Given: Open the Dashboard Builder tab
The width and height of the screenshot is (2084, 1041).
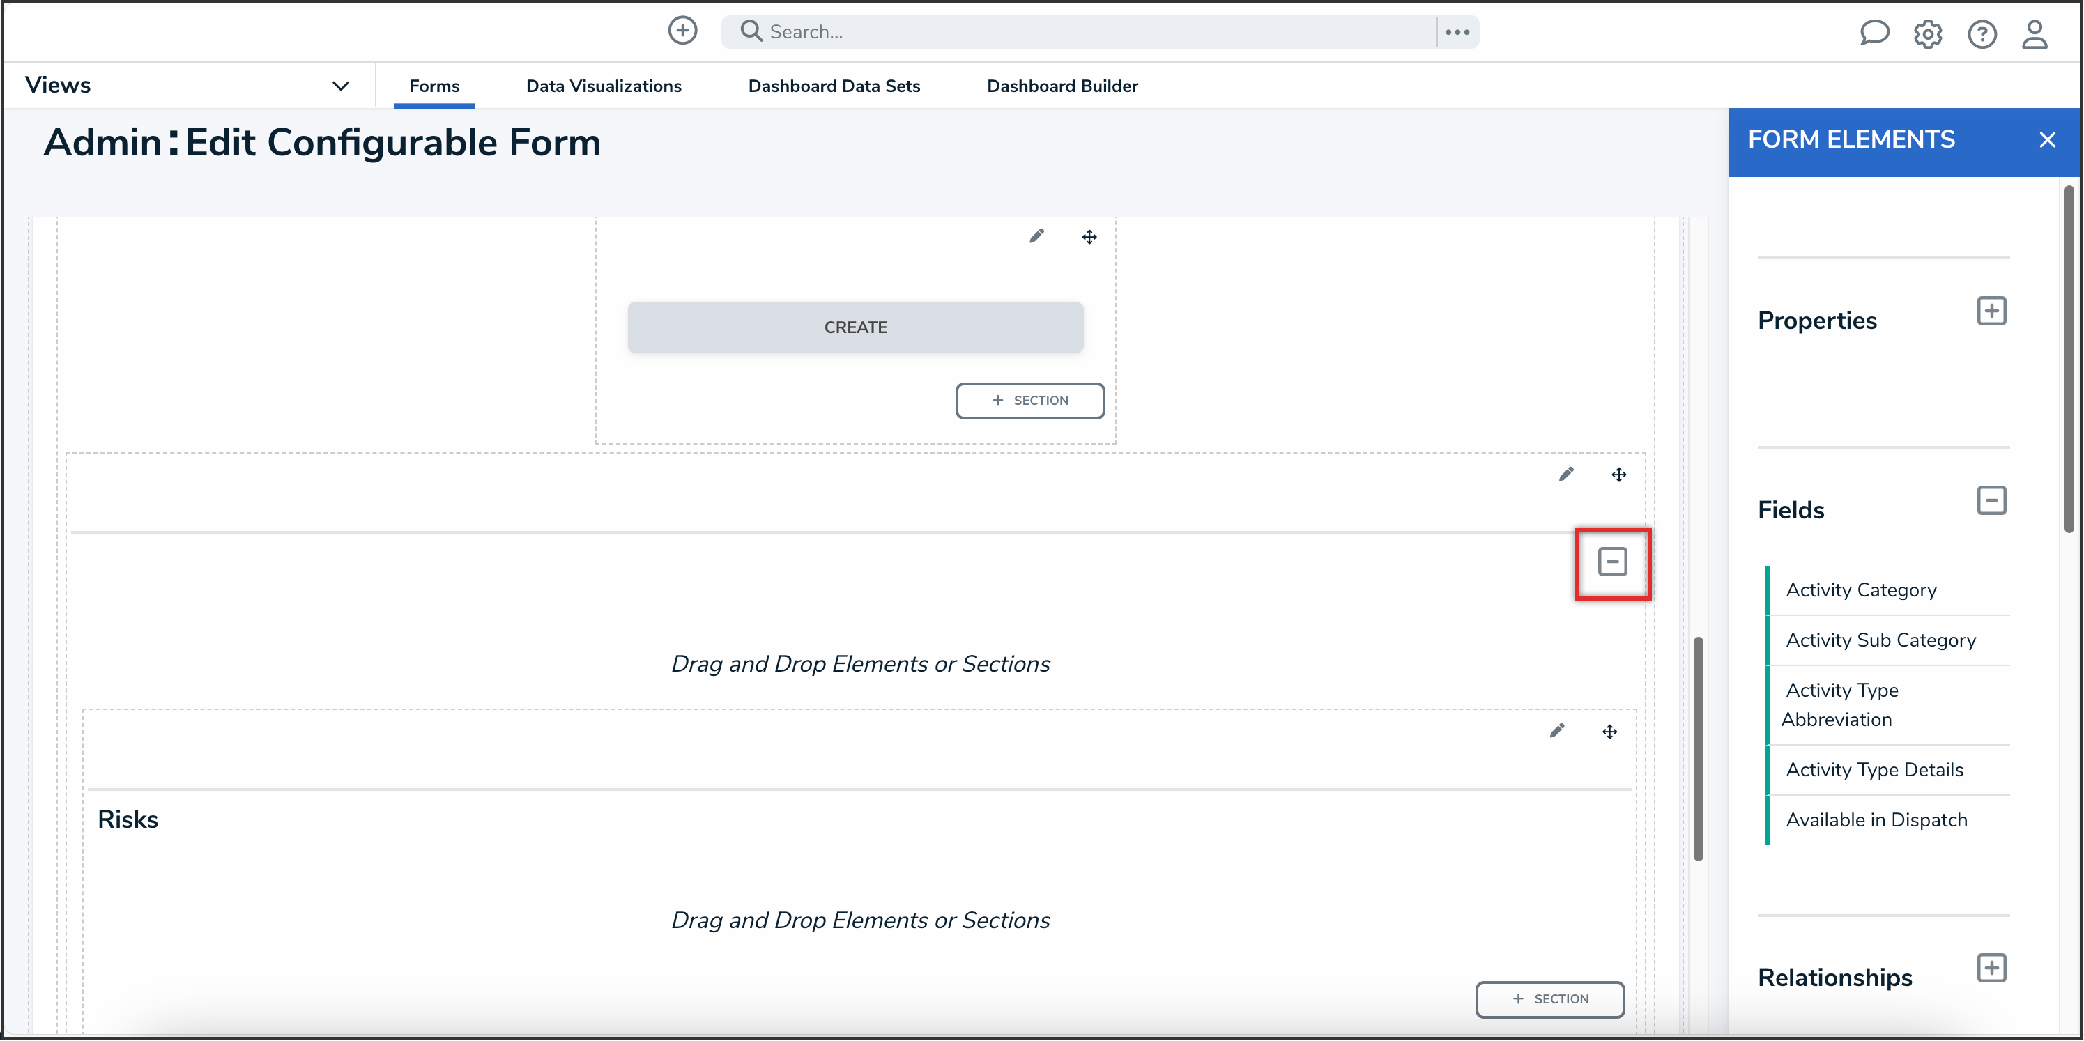Looking at the screenshot, I should coord(1062,86).
